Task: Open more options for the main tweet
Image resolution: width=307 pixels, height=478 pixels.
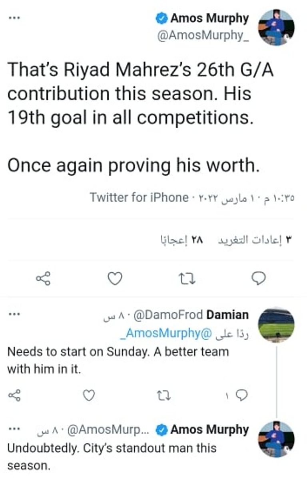Action: tap(14, 18)
